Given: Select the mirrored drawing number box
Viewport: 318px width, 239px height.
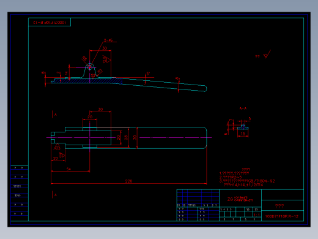Looking at the screenshot, I should coord(50,22).
